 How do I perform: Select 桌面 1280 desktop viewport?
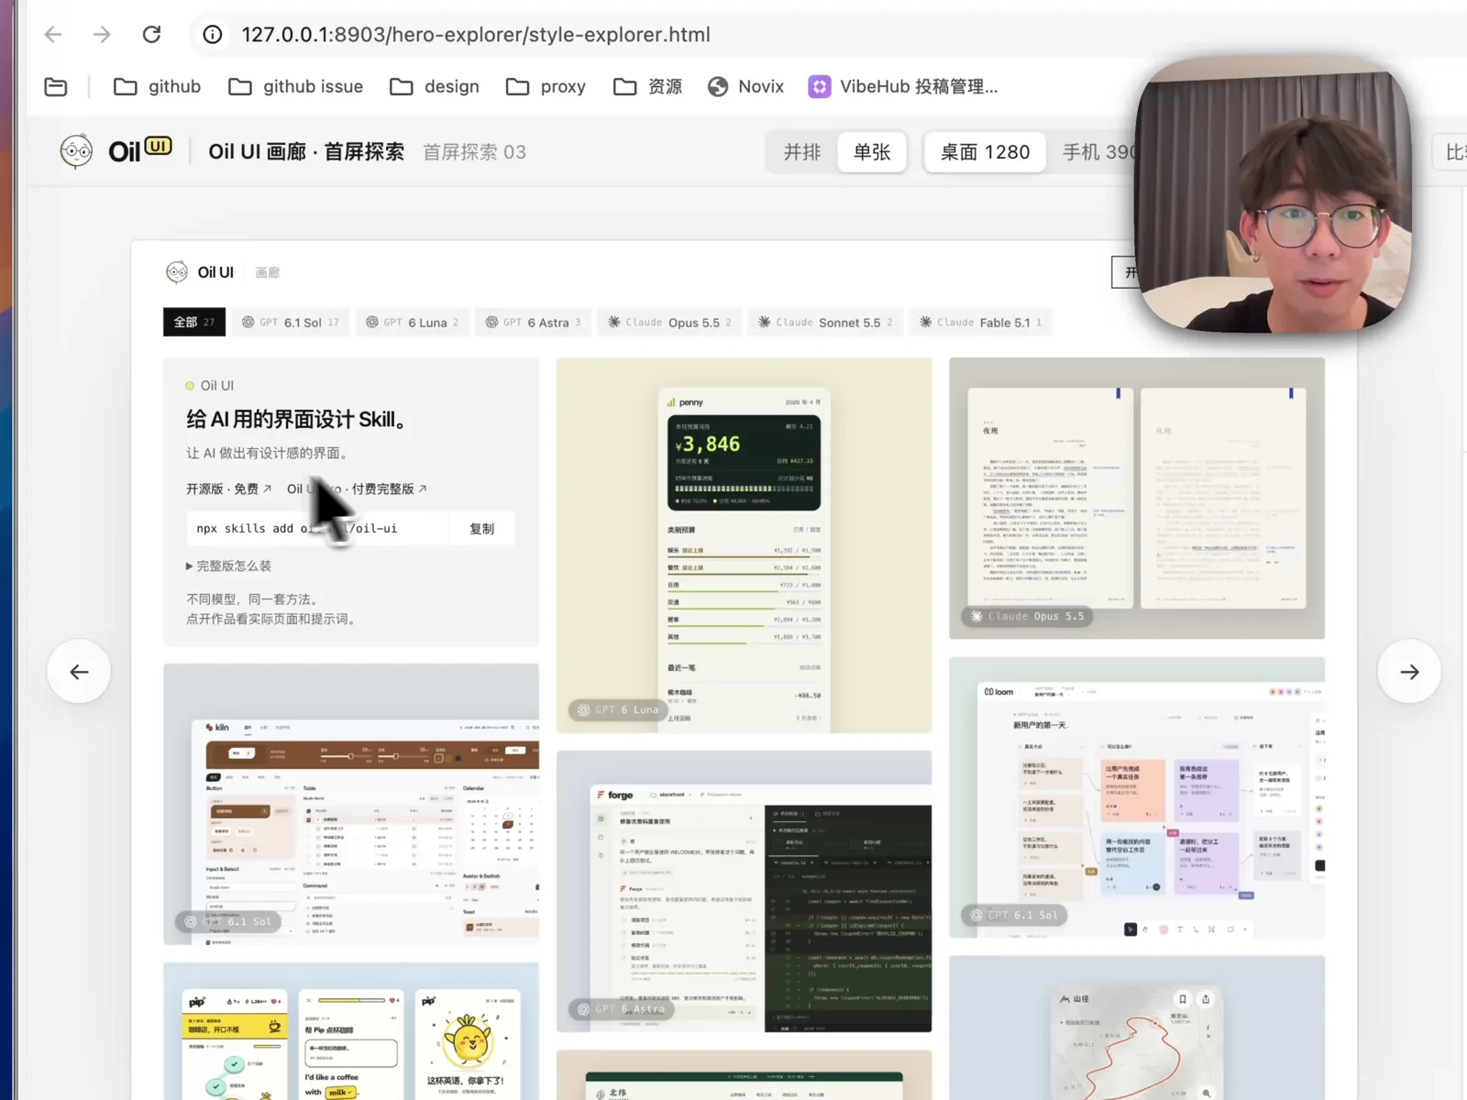click(985, 152)
